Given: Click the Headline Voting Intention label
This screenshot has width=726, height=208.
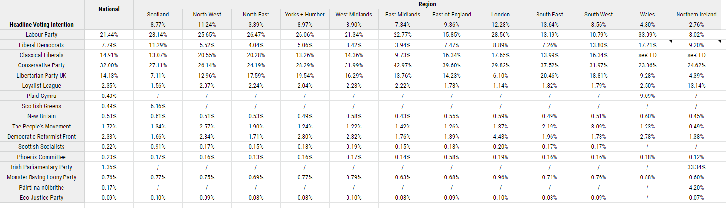Looking at the screenshot, I should [42, 25].
